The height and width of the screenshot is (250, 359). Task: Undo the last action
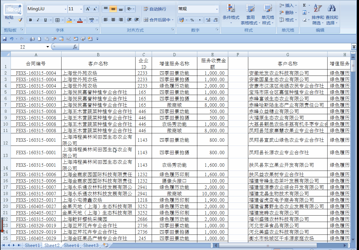[x=11, y=39]
